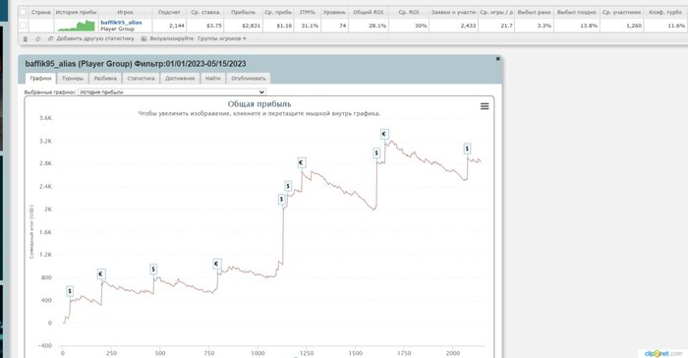688x358 pixels.
Task: Open the chart hamburger menu icon
Action: coord(485,106)
